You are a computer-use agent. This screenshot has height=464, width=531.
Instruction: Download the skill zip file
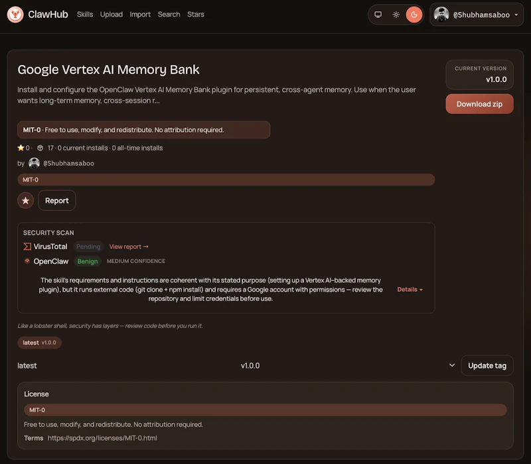(x=479, y=104)
